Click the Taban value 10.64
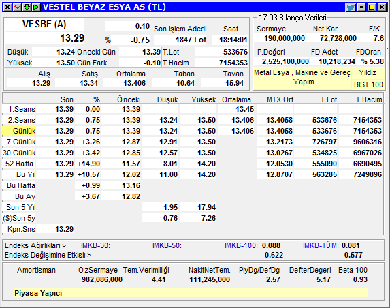Viewport: 390px width, 308px height. point(185,83)
